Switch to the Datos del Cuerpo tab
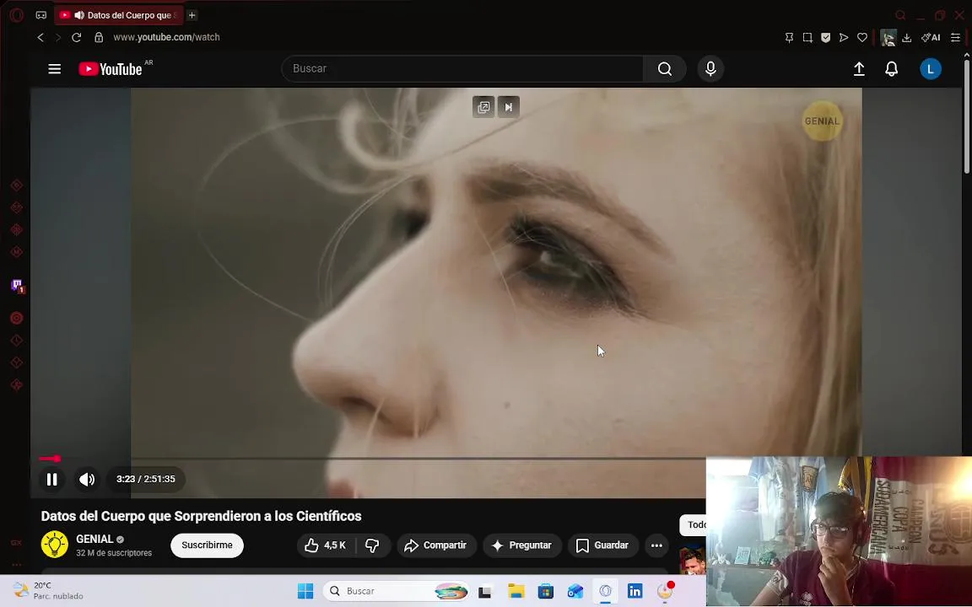Viewport: 972px width, 607px height. 119,15
